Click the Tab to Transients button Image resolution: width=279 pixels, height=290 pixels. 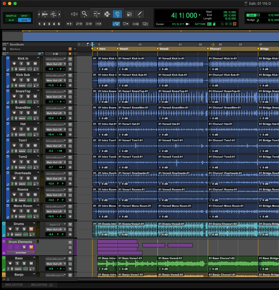tap(70, 24)
